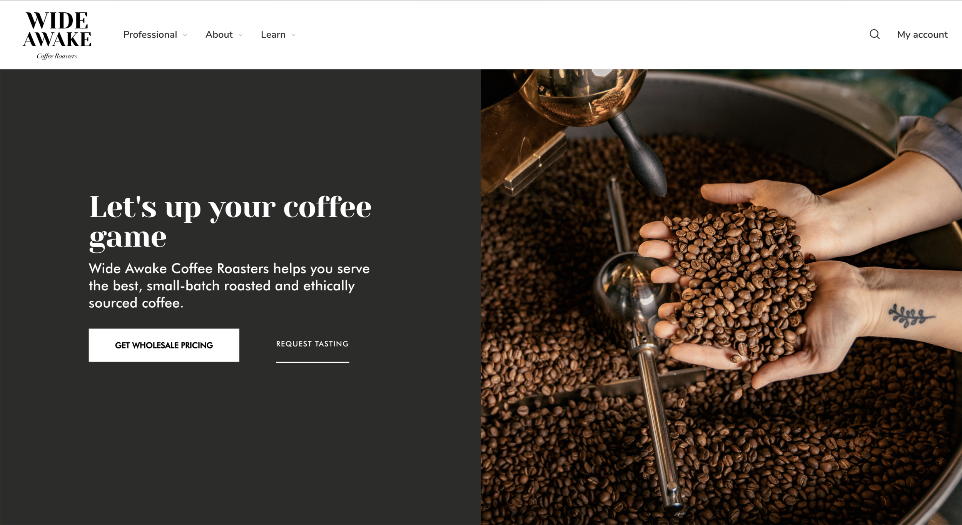The height and width of the screenshot is (525, 962).
Task: Open the Professional menu
Action: click(x=150, y=35)
